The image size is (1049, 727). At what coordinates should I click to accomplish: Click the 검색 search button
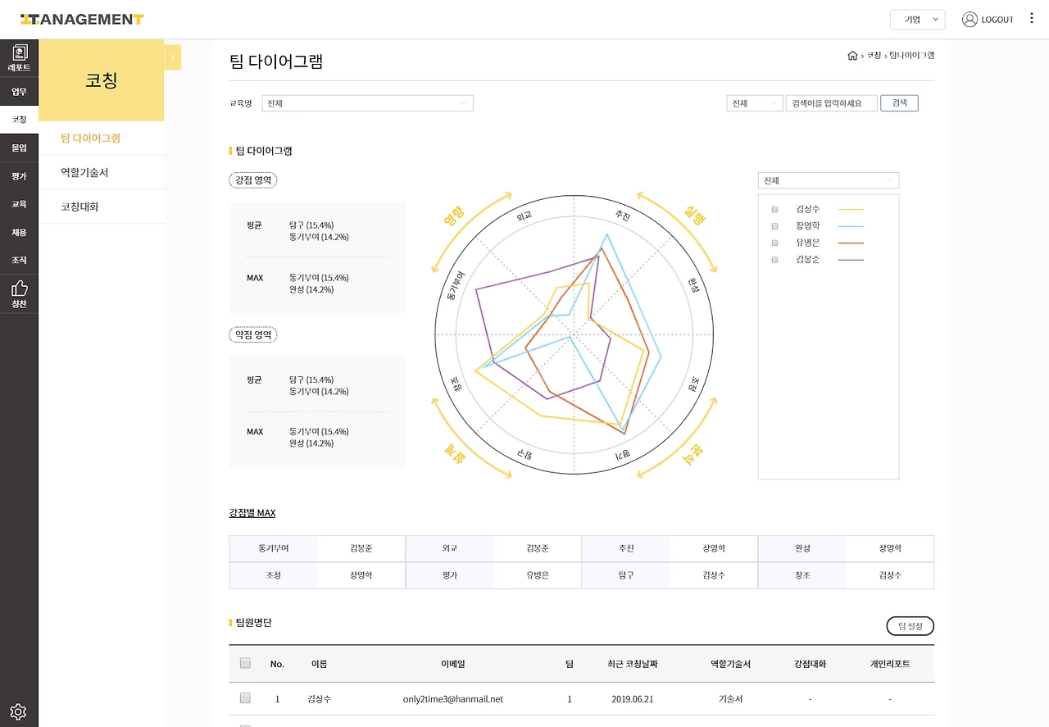tap(899, 102)
